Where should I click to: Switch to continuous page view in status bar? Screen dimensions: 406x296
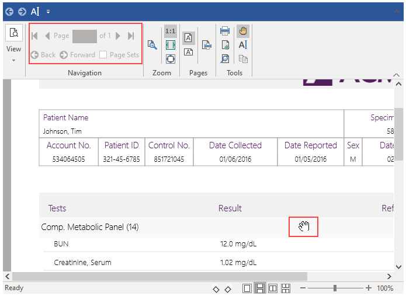260,288
